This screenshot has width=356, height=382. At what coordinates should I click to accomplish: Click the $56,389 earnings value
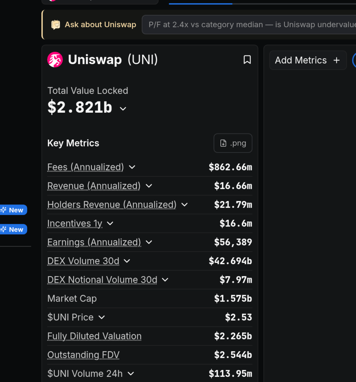click(233, 242)
